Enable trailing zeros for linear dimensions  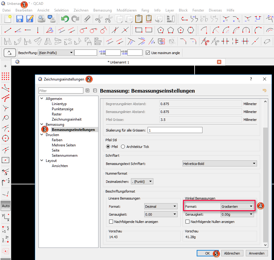tap(111, 222)
